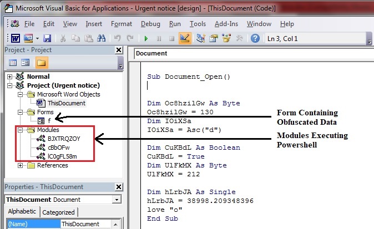Select the BJXTRQZOY module
The height and width of the screenshot is (229, 374).
[64, 138]
